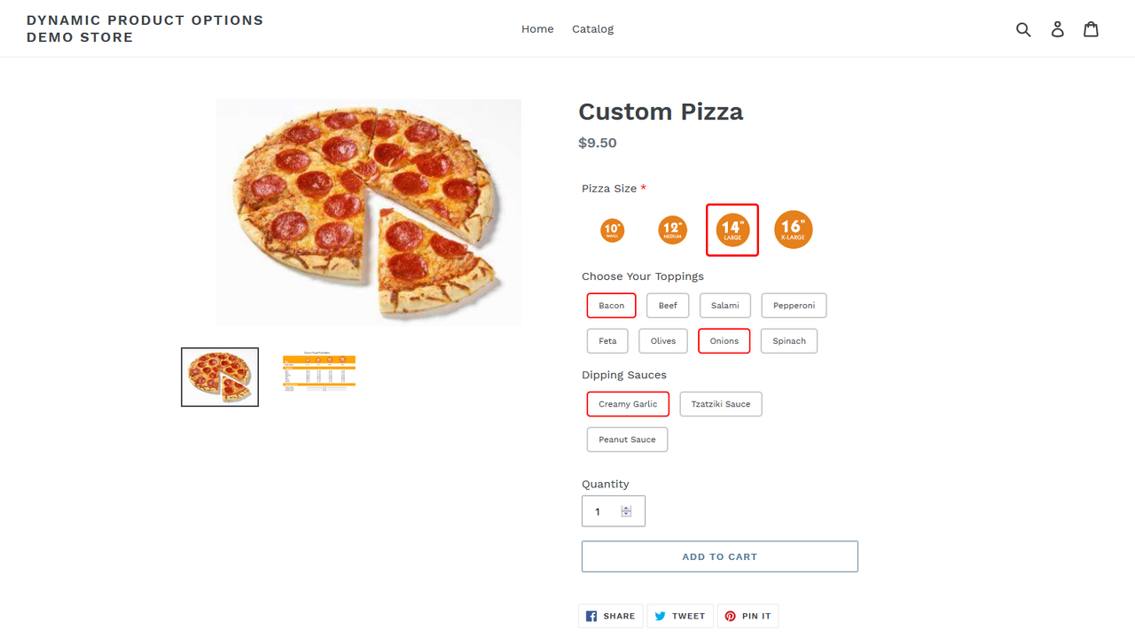1135x638 pixels.
Task: Open the cart icon
Action: point(1091,28)
